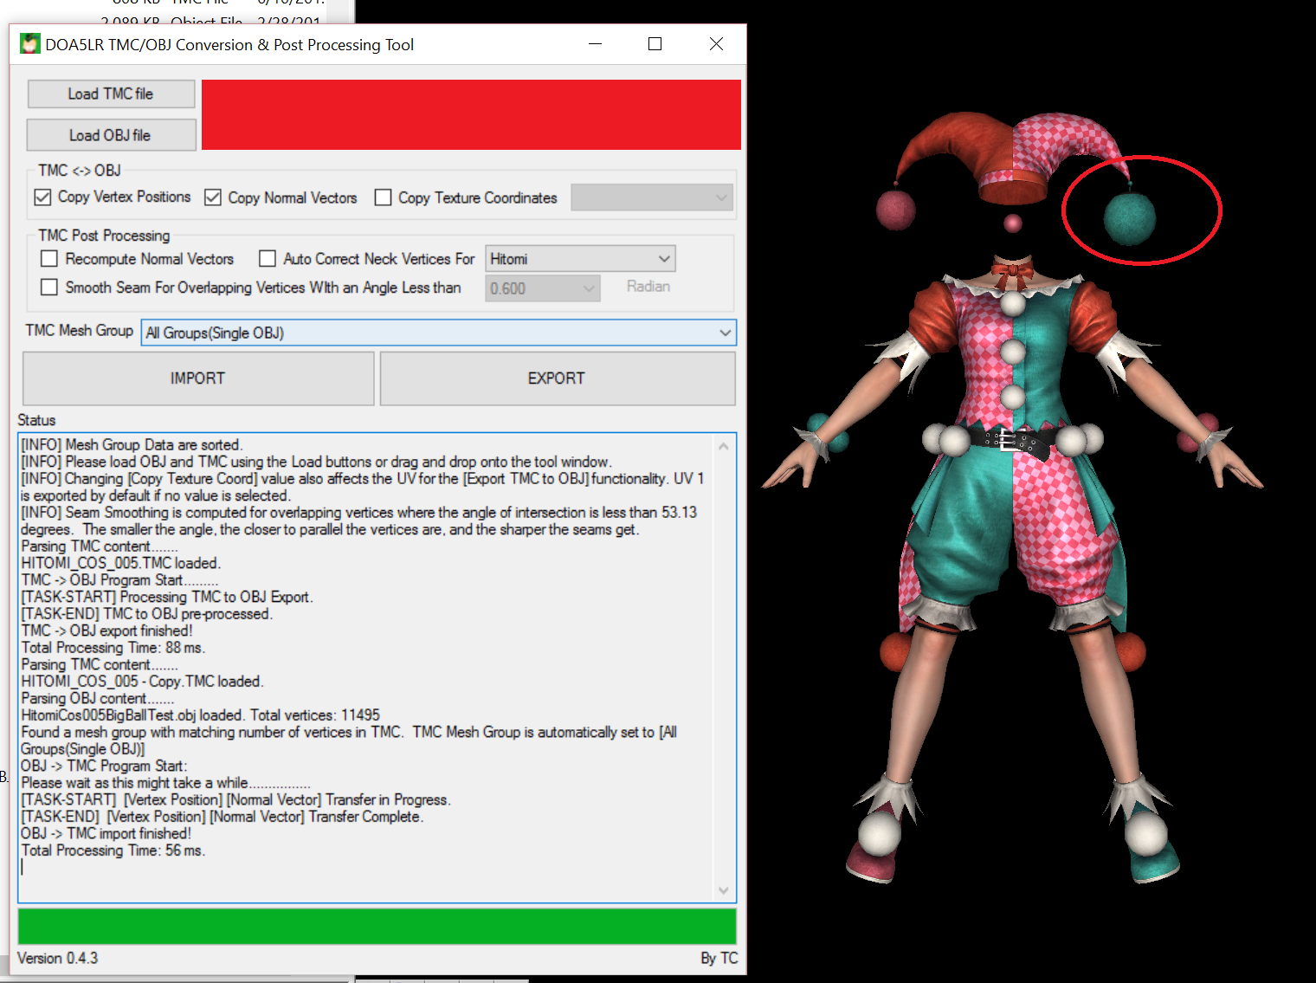Viewport: 1316px width, 983px height.
Task: Click the Load TMC file button
Action: [x=111, y=94]
